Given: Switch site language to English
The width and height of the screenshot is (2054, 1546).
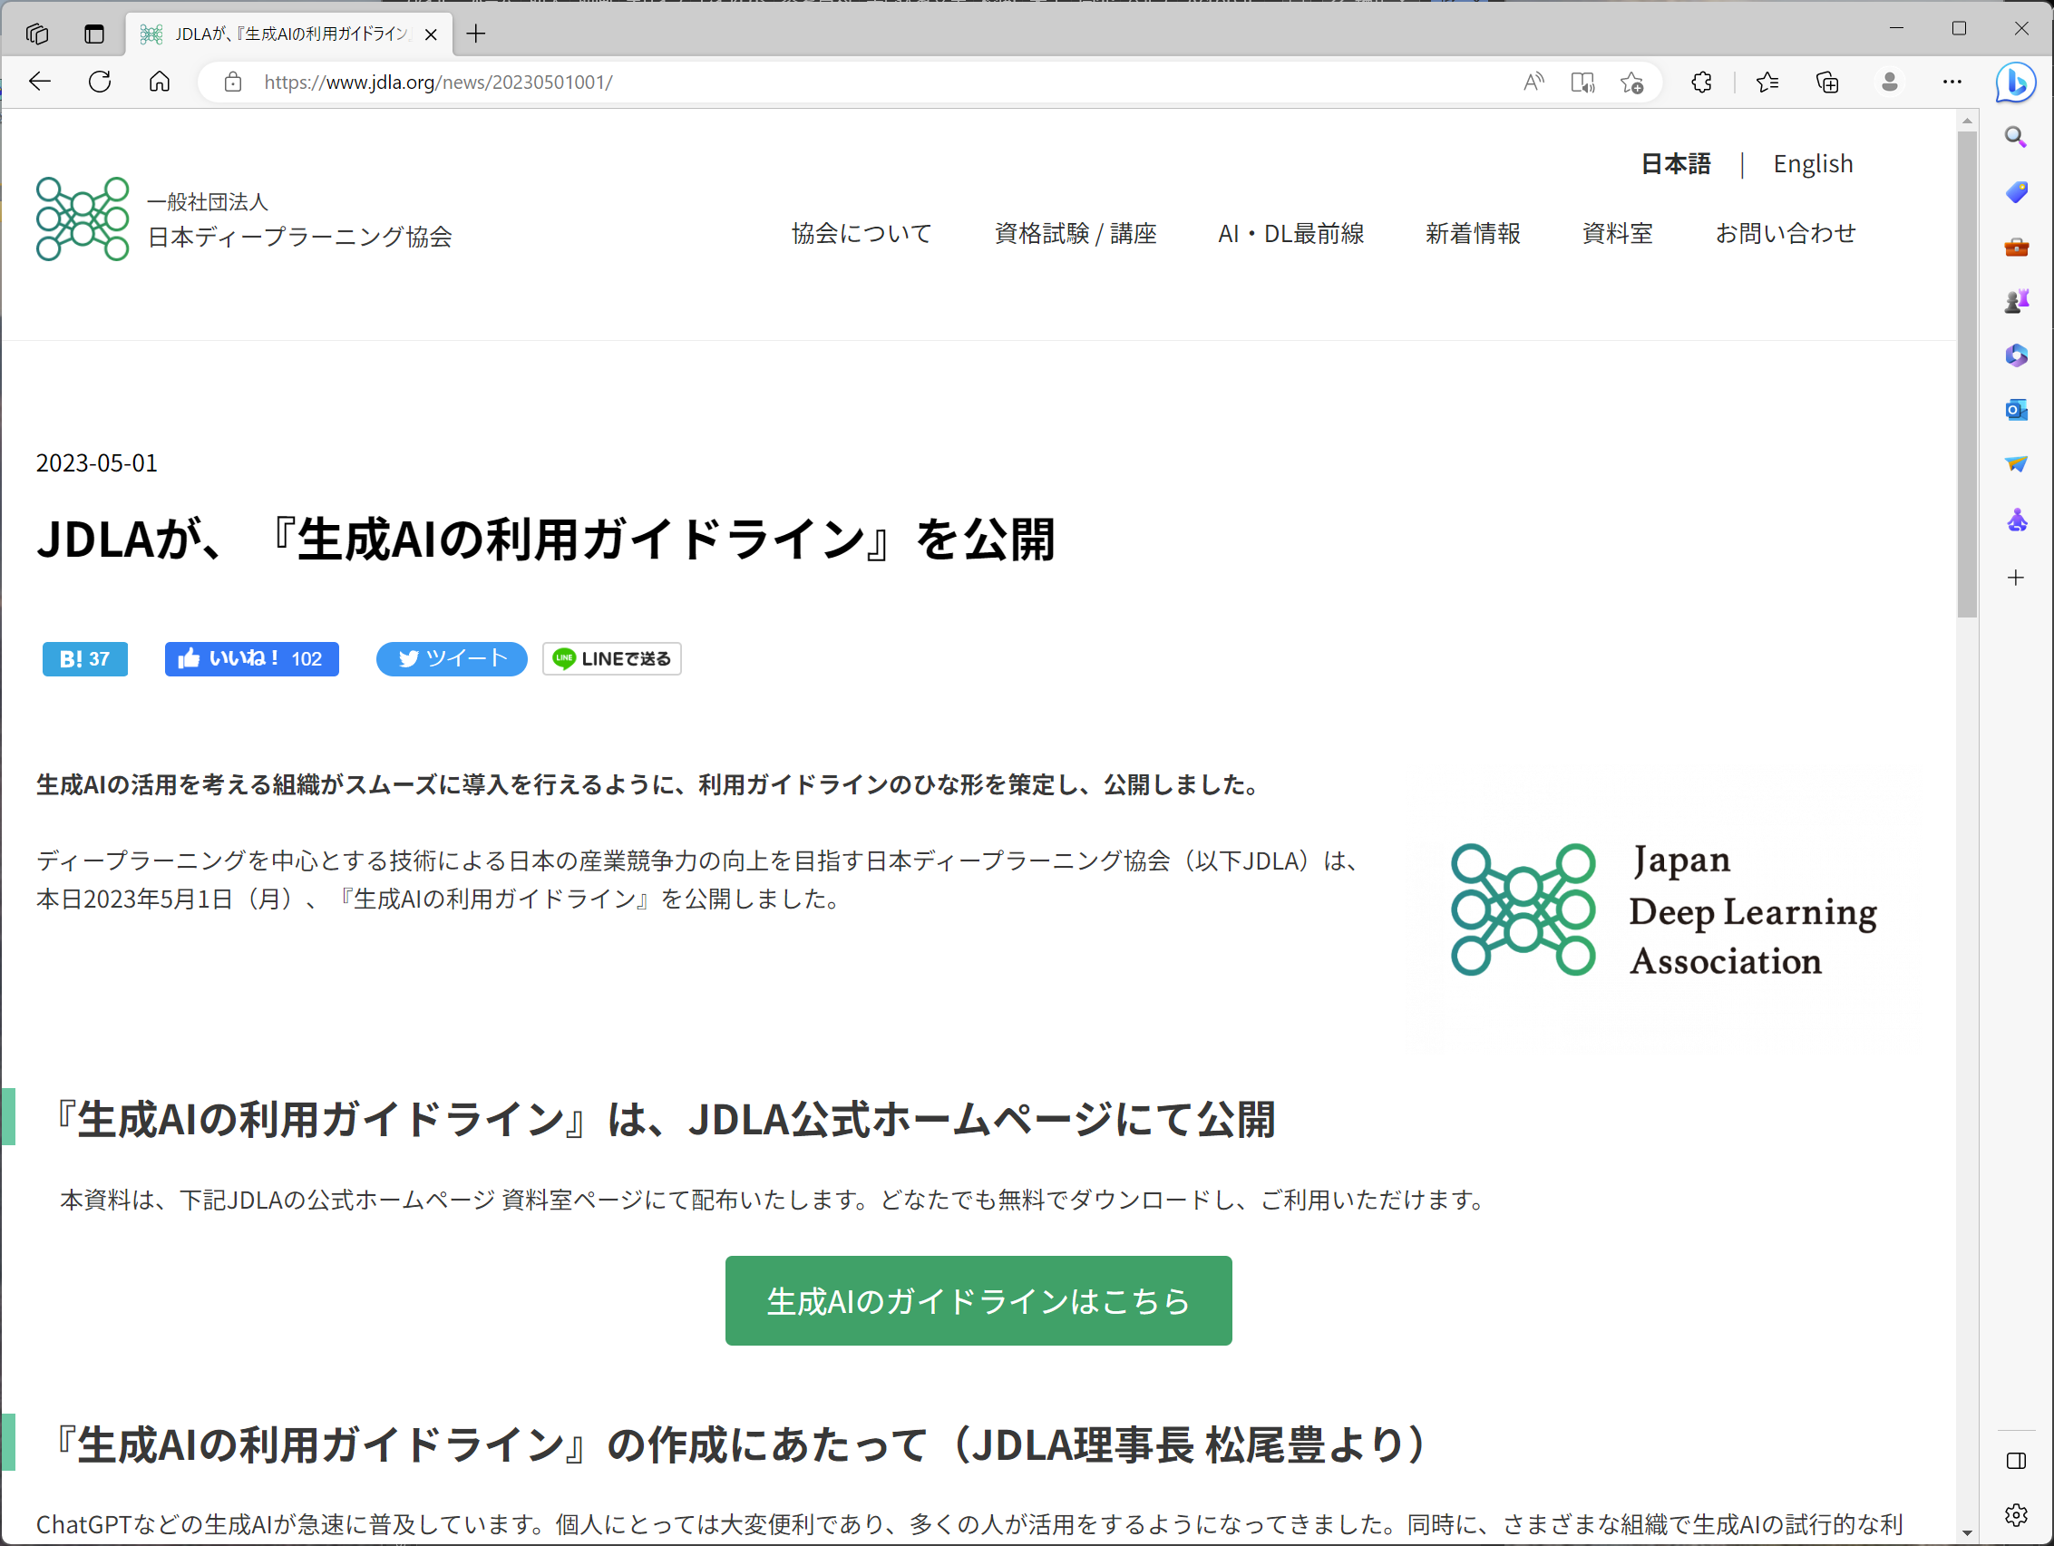Looking at the screenshot, I should coord(1813,164).
